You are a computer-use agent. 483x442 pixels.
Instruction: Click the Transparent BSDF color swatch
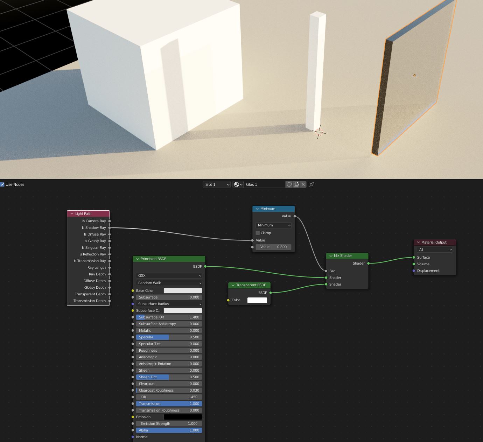point(257,300)
